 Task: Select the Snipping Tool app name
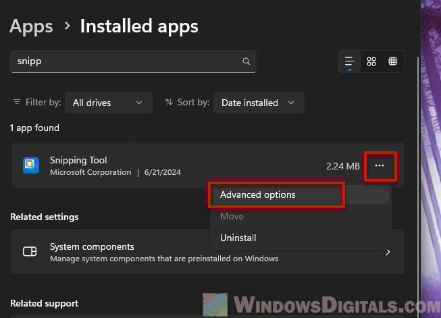pyautogui.click(x=78, y=160)
